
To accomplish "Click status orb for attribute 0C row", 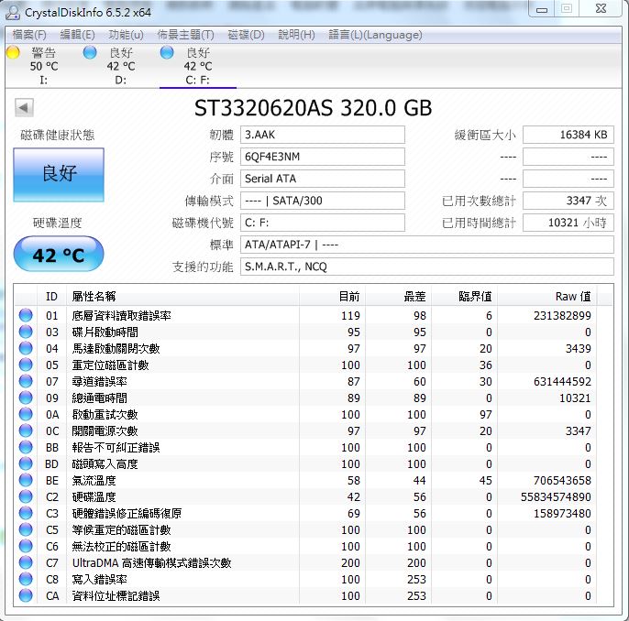I will [26, 430].
